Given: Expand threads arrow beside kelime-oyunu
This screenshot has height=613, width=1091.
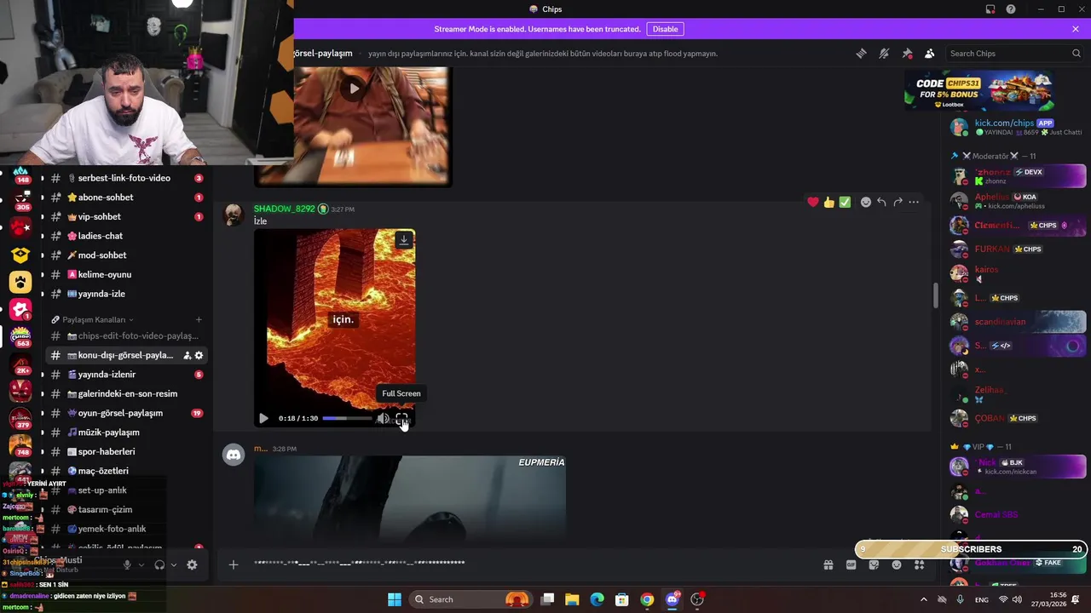Looking at the screenshot, I should 42,274.
